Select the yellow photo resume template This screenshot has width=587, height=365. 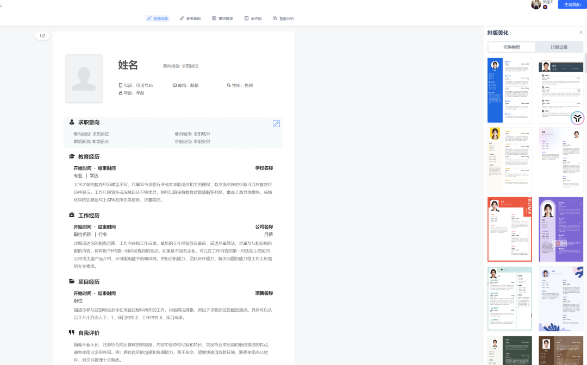coord(509,160)
